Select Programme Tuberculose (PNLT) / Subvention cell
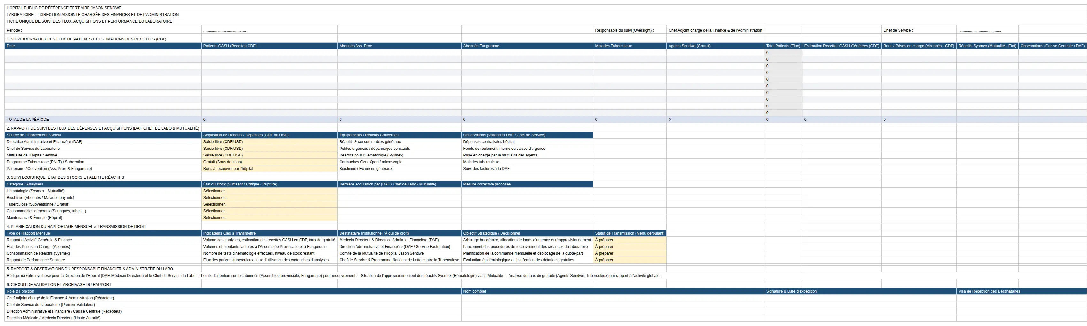This screenshot has width=1087, height=326. (x=103, y=162)
